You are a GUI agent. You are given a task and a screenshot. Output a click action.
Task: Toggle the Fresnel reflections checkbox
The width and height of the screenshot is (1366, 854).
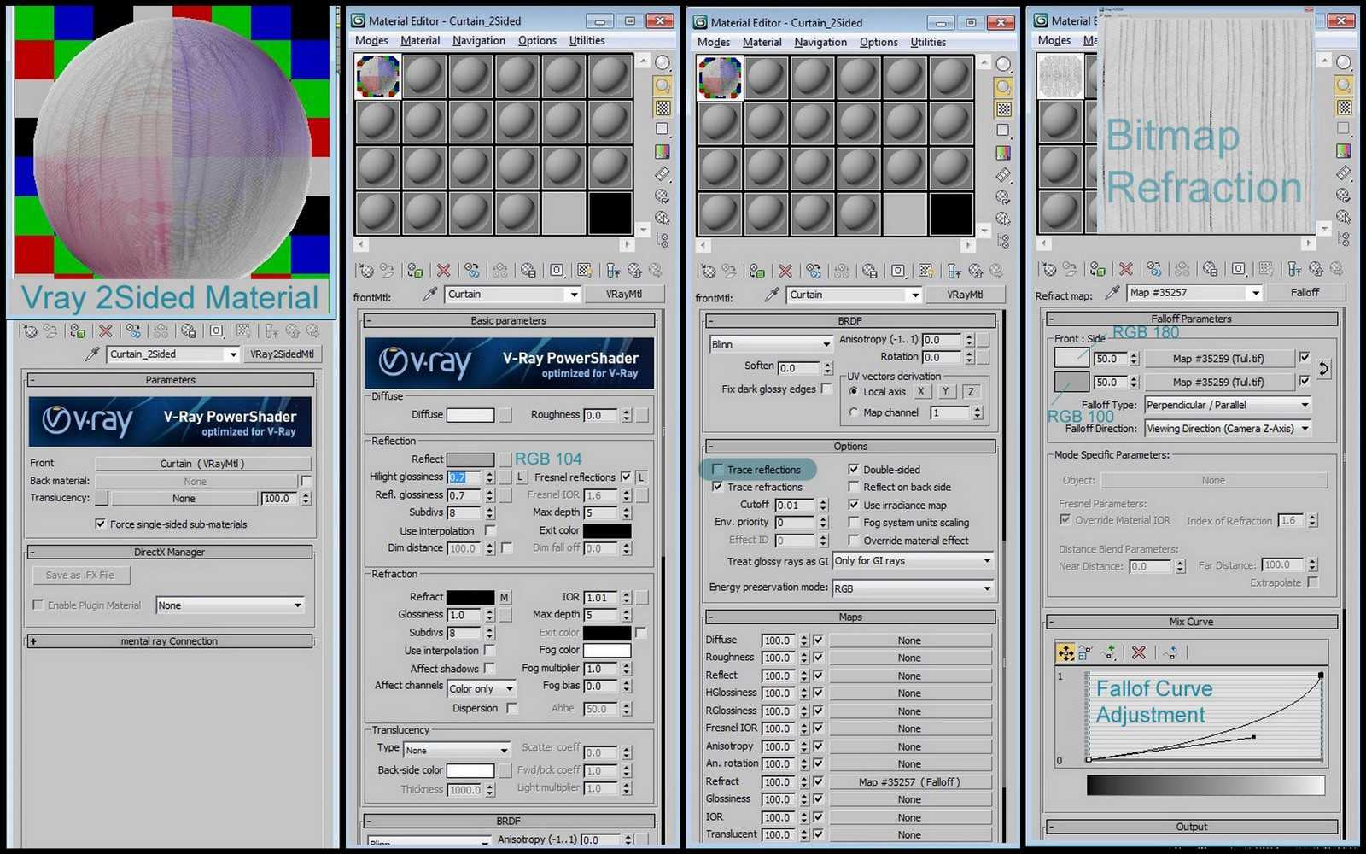click(626, 477)
